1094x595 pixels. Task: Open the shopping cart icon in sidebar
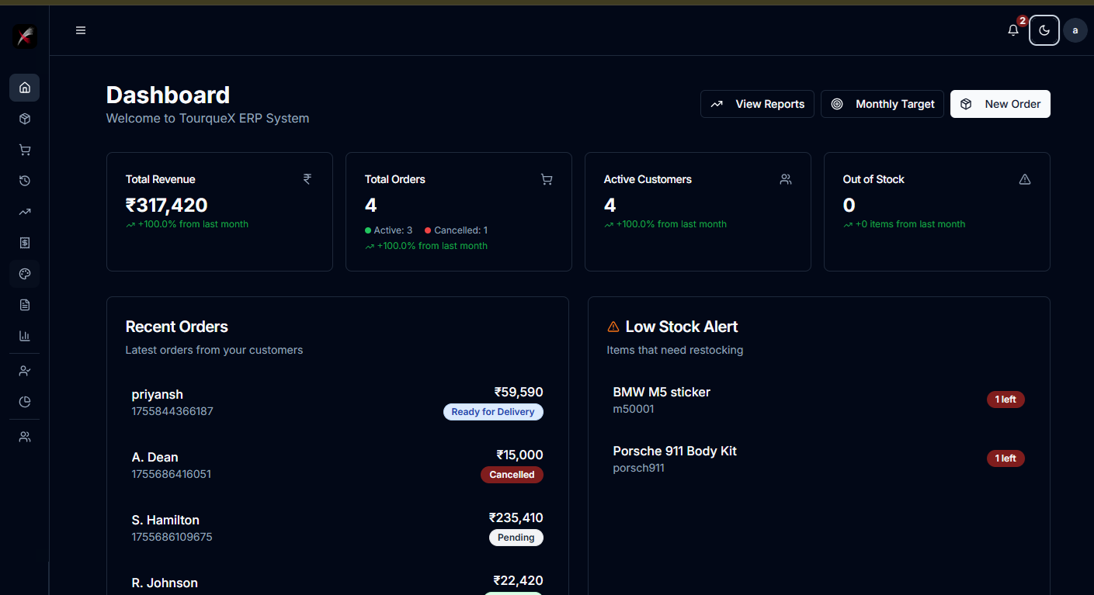pyautogui.click(x=25, y=150)
